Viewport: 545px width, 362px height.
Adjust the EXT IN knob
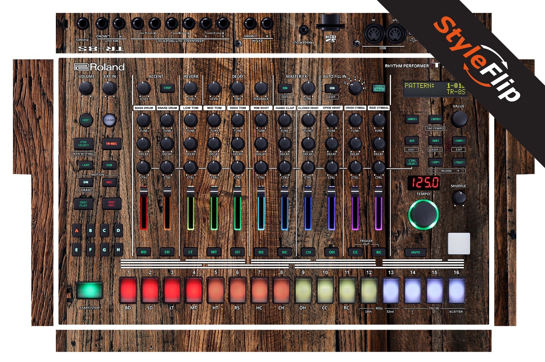tap(110, 88)
